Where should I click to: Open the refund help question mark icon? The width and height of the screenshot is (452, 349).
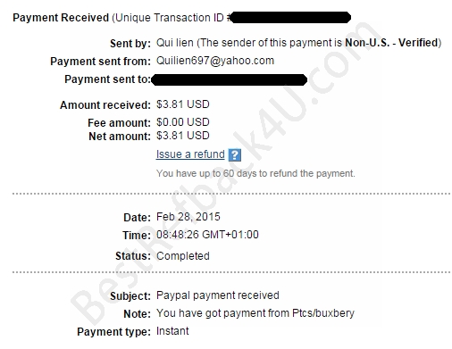[235, 155]
